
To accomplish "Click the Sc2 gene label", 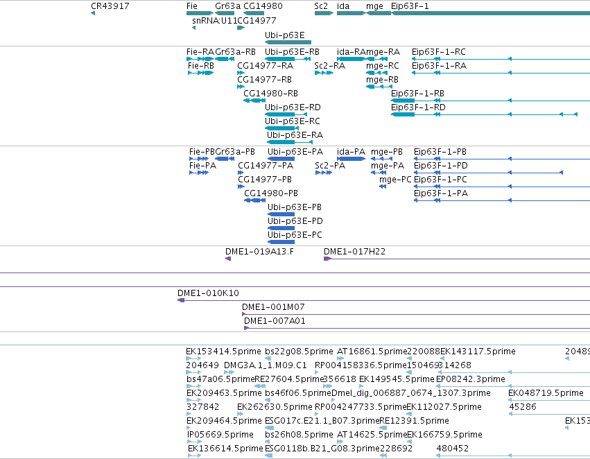I will click(321, 6).
